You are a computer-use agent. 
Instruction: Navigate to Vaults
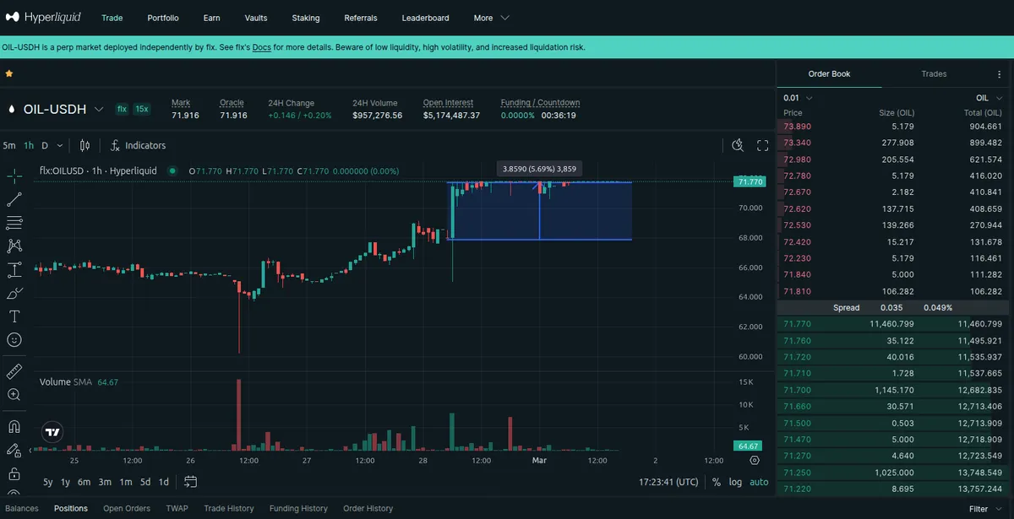(x=256, y=18)
